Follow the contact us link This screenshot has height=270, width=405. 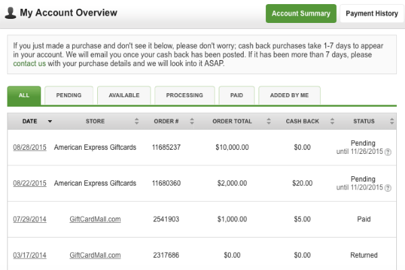click(30, 63)
